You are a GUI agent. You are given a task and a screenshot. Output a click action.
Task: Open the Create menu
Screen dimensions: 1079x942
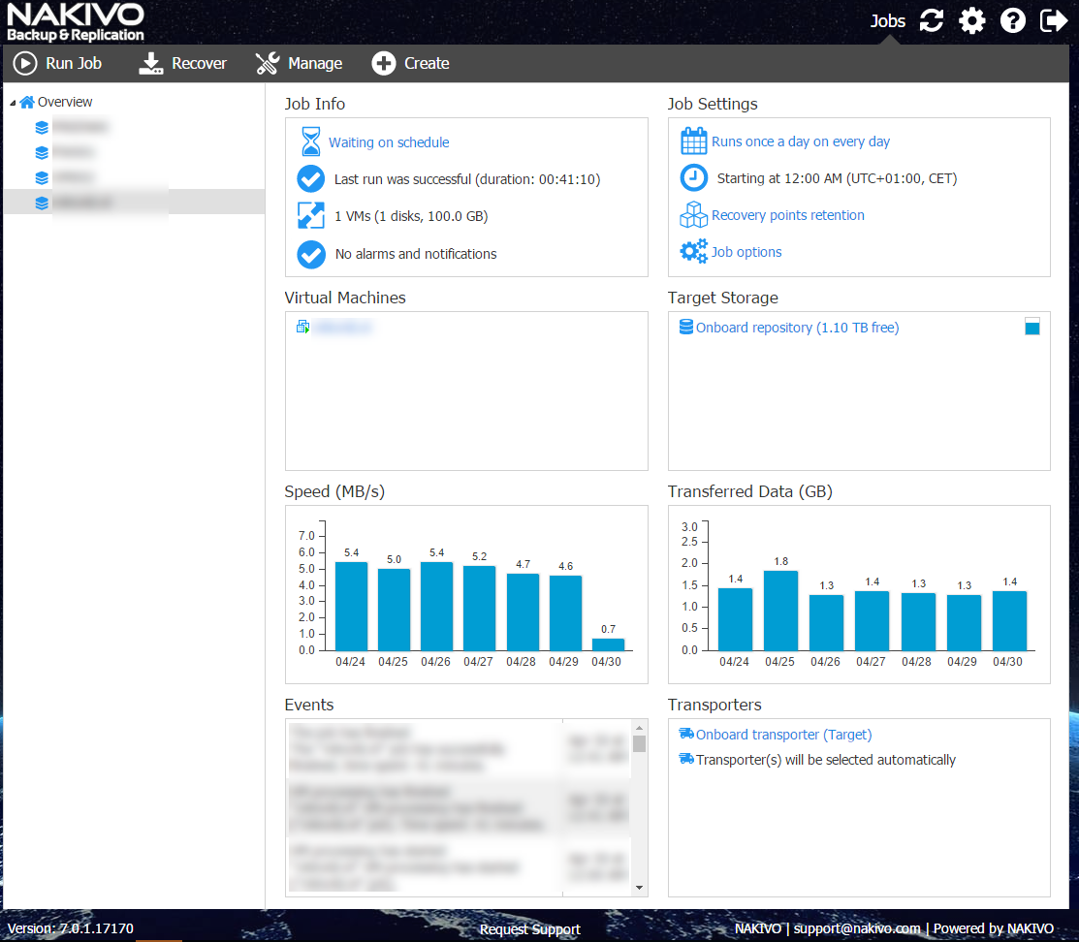click(x=410, y=63)
